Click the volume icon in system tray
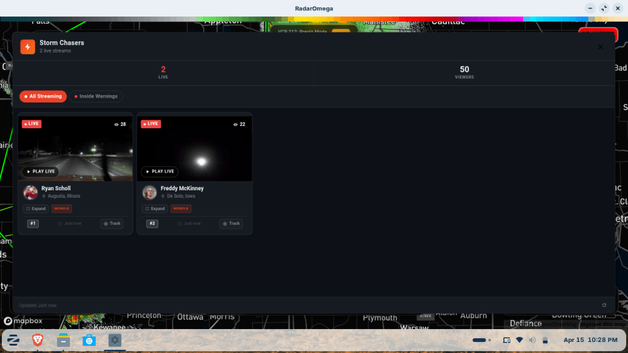628x353 pixels. (x=532, y=340)
